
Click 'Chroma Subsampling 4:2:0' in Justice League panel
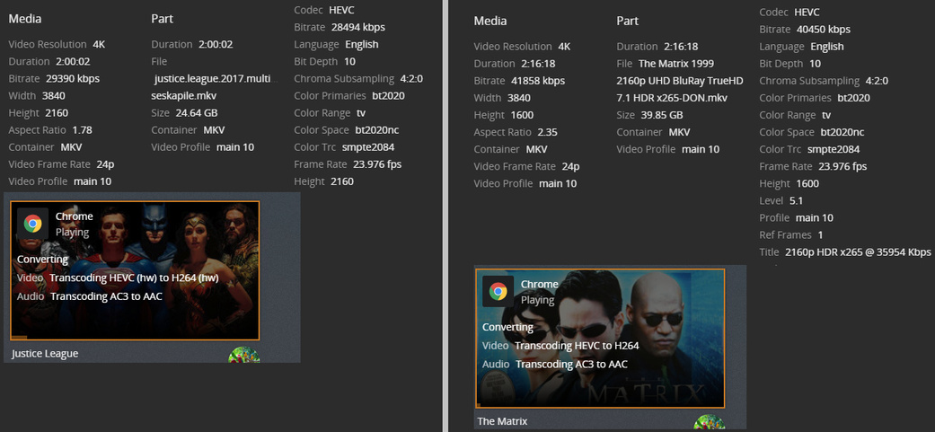click(x=358, y=79)
